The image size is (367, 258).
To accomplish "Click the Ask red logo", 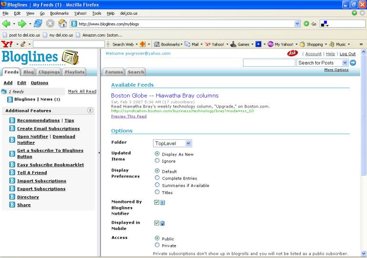I will click(x=292, y=53).
